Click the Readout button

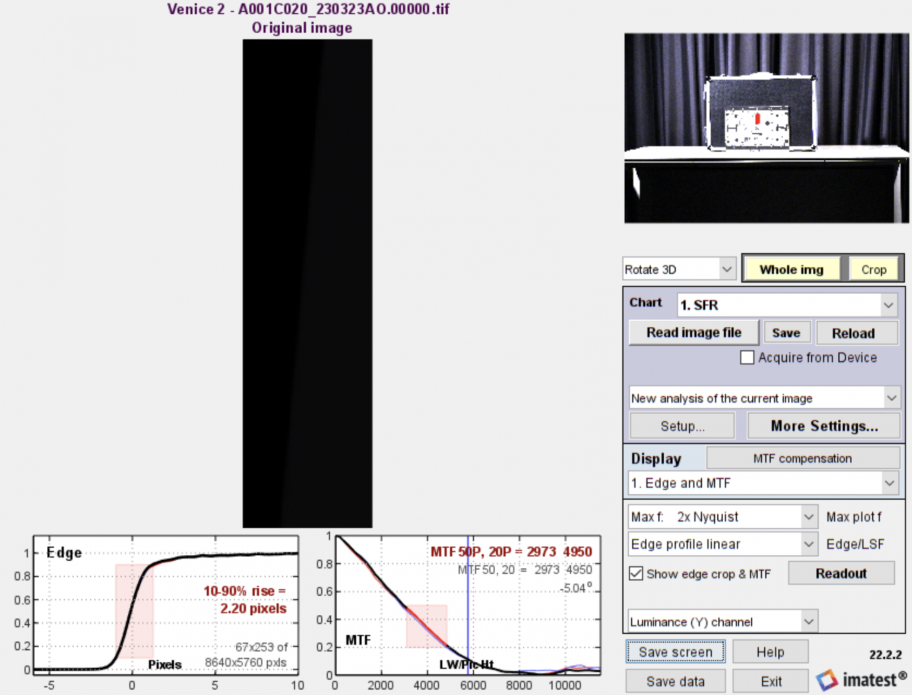[841, 573]
